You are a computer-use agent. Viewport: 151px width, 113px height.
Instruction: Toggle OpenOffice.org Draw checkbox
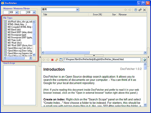click(x=5, y=51)
